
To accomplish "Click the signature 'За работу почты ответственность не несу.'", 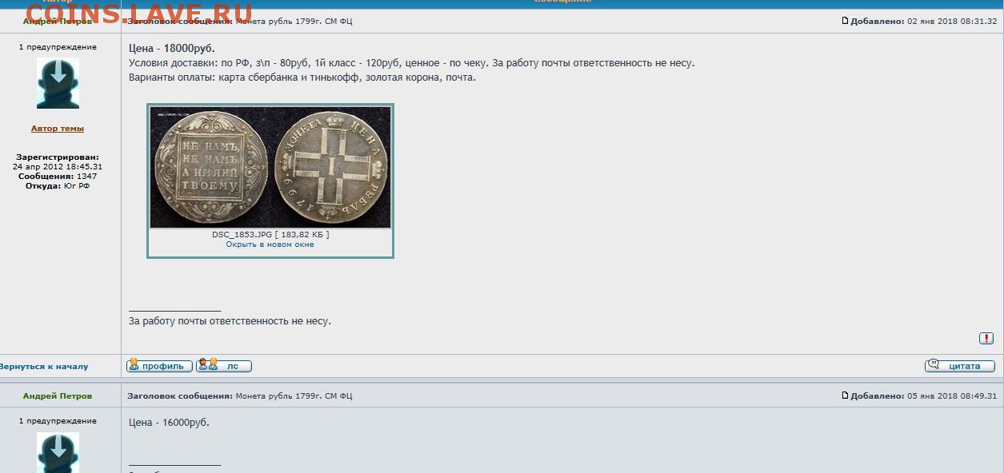I will 230,321.
